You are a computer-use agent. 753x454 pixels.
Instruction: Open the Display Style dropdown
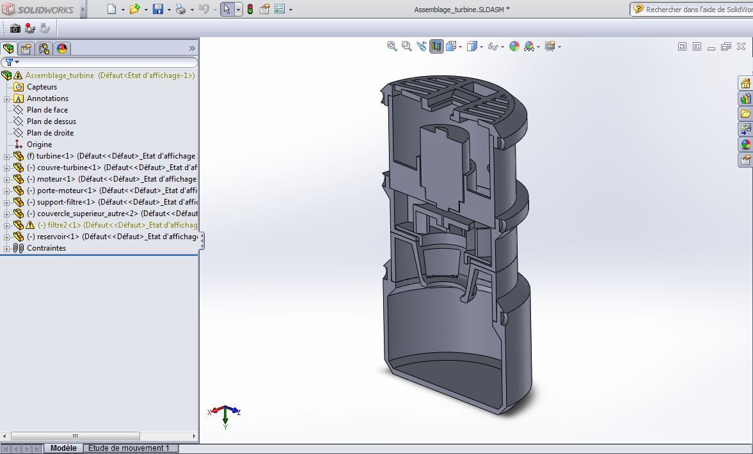[481, 46]
